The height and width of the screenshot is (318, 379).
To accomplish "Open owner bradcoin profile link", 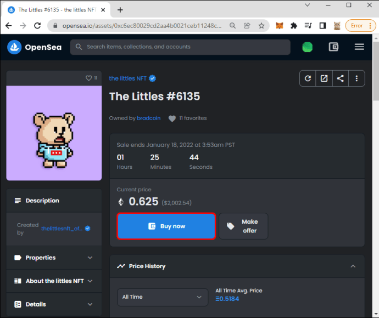I will (149, 118).
